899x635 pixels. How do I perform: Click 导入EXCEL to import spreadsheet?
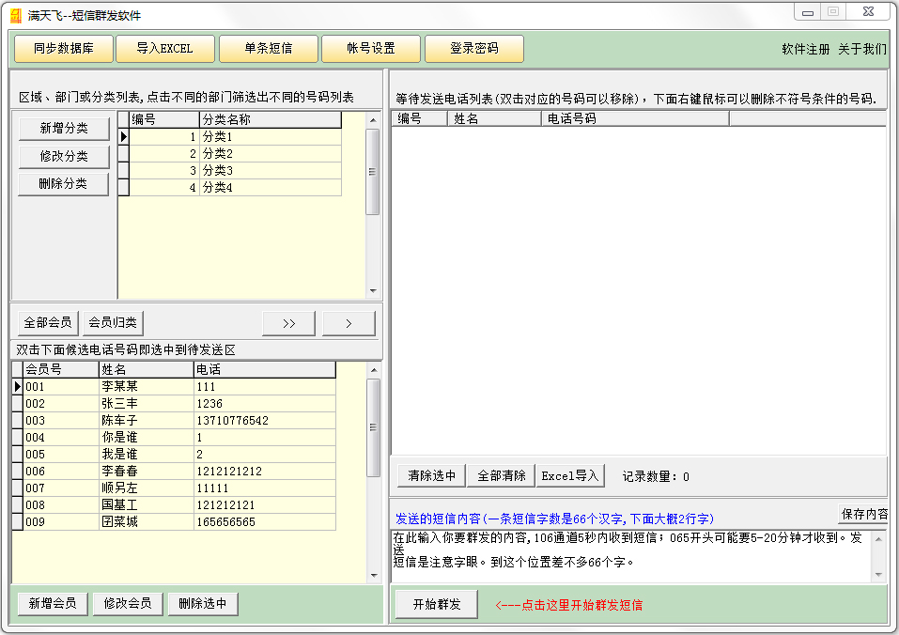(165, 48)
